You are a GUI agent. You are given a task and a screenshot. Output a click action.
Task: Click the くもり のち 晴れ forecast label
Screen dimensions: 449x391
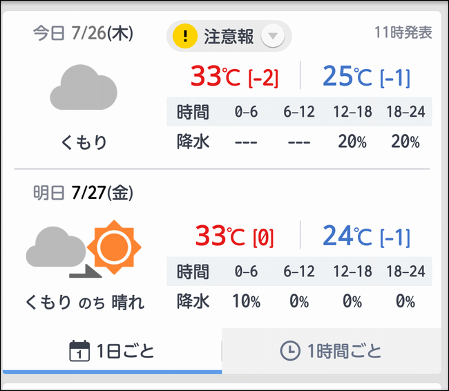point(85,302)
